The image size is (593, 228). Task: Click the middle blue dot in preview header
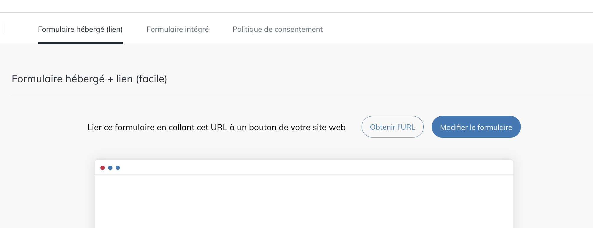110,168
